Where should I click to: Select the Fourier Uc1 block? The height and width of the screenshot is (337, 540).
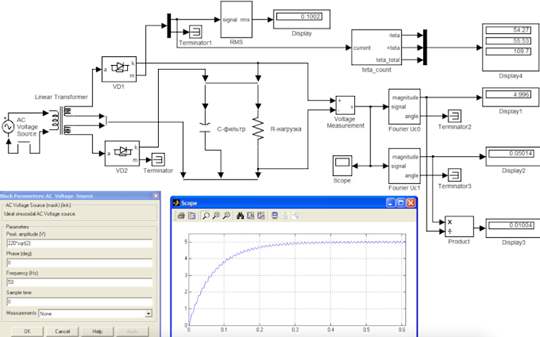pos(404,166)
